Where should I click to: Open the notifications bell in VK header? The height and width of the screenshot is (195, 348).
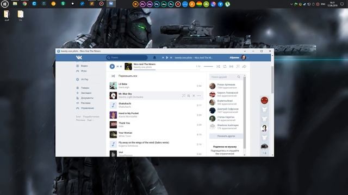point(154,57)
